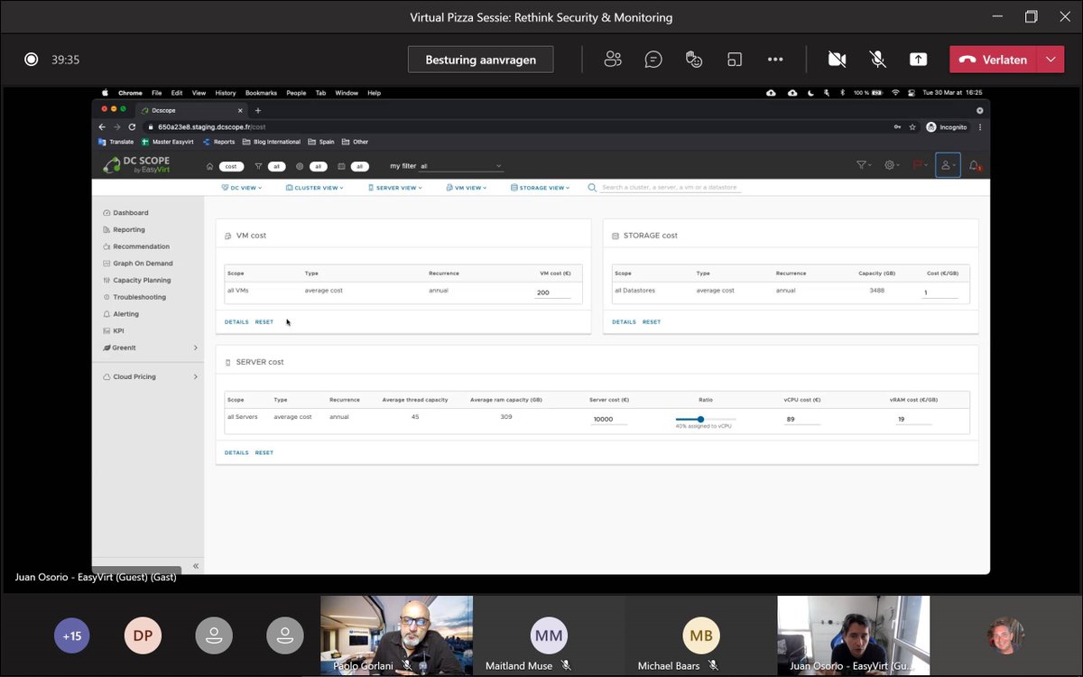Expand the GreenIt sidebar section
1083x677 pixels.
coord(125,348)
